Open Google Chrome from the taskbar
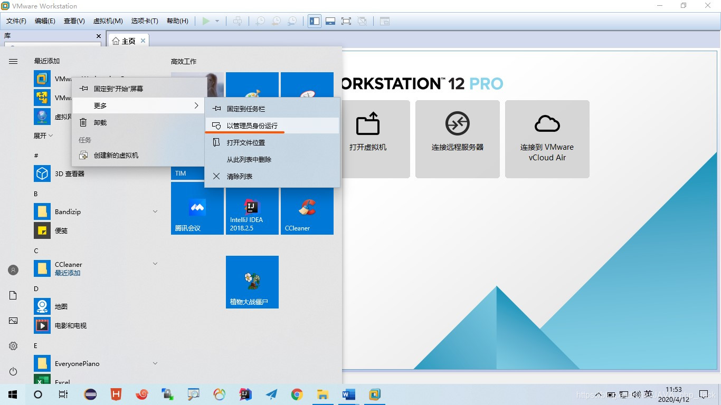 pos(297,394)
